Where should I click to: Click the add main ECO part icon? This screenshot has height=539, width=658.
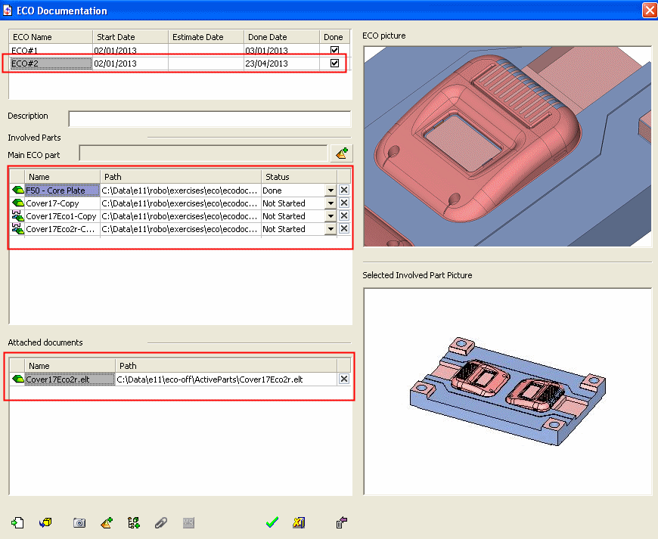342,153
